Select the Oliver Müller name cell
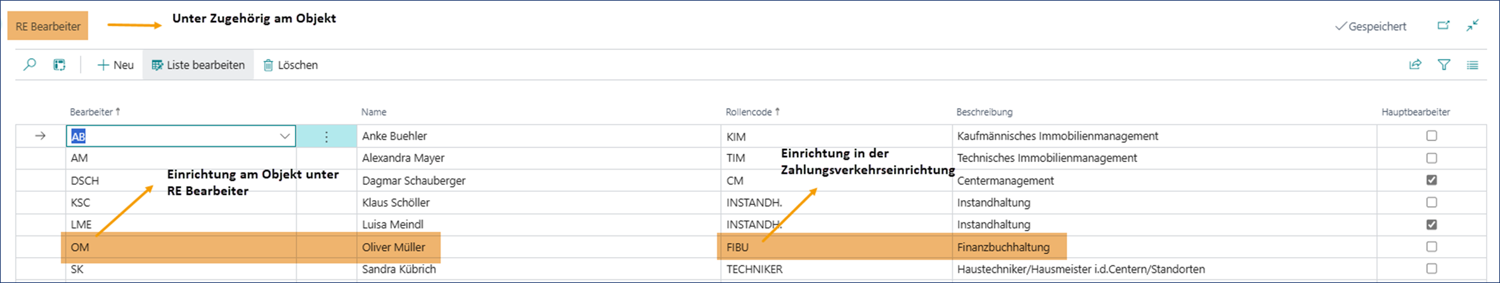The image size is (1500, 283). point(394,247)
